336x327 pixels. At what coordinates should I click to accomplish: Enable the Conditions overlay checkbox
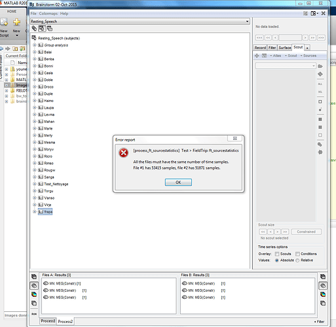297,254
